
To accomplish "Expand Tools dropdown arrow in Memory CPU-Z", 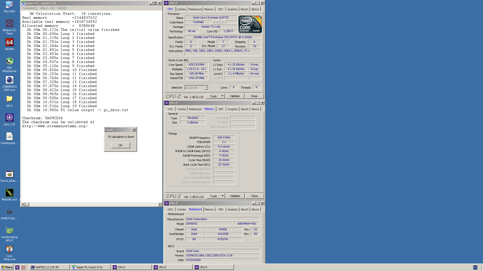I will click(x=223, y=196).
